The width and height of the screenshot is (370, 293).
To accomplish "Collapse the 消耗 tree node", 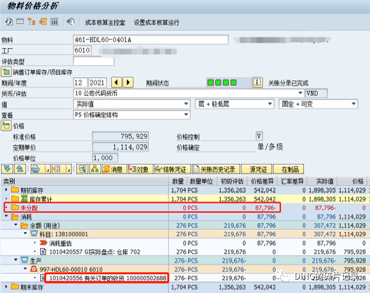I will pyautogui.click(x=6, y=216).
